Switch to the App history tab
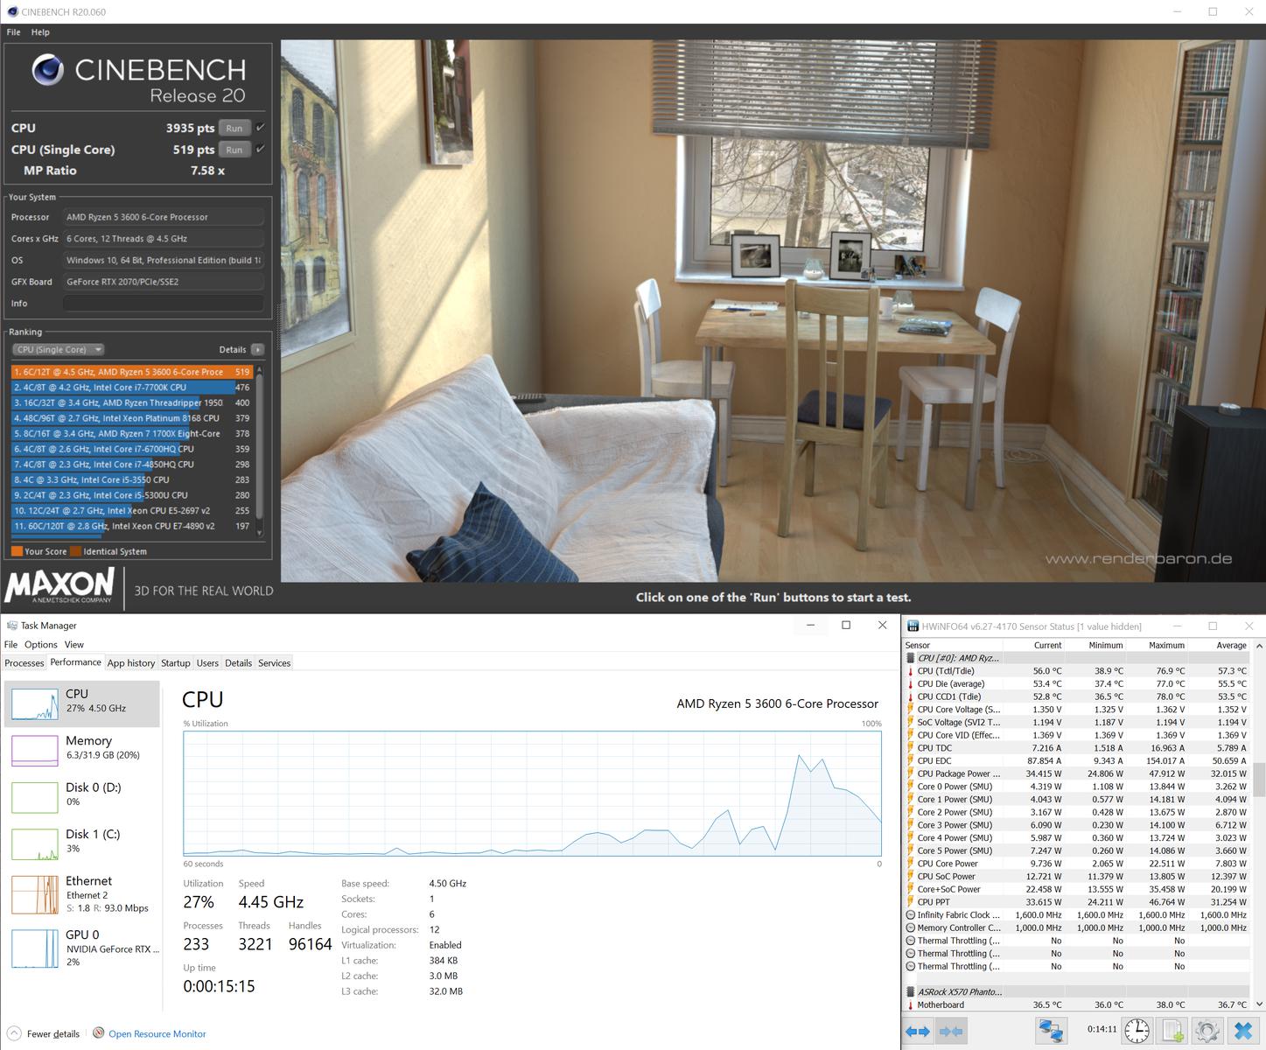Image resolution: width=1266 pixels, height=1050 pixels. tap(131, 663)
